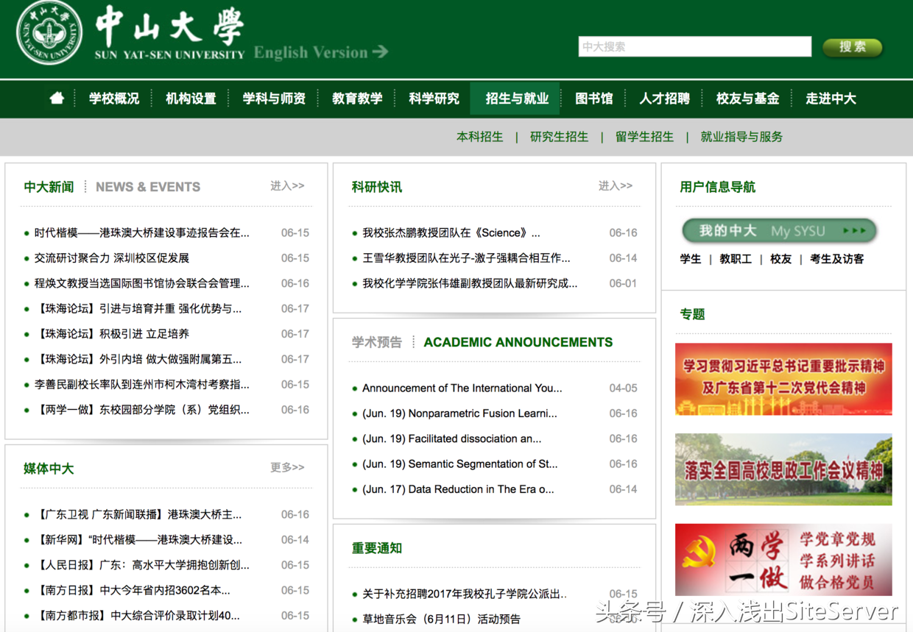Viewport: 913px width, 632px height.
Task: Select 考生及访客 in user navigation
Action: click(837, 259)
